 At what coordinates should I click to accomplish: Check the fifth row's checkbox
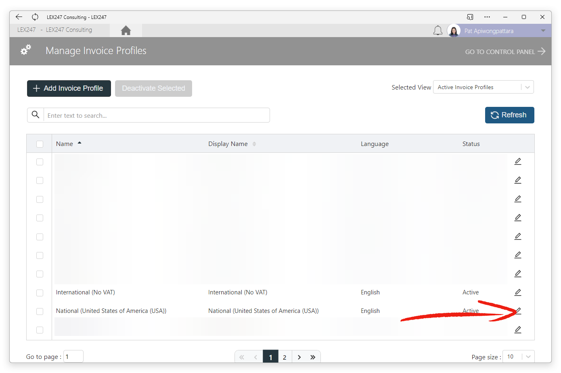coord(40,237)
